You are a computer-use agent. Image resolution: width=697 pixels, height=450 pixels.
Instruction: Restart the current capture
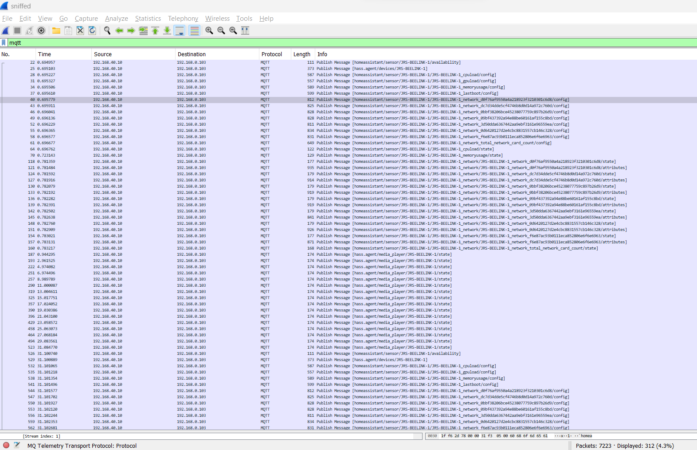(29, 31)
